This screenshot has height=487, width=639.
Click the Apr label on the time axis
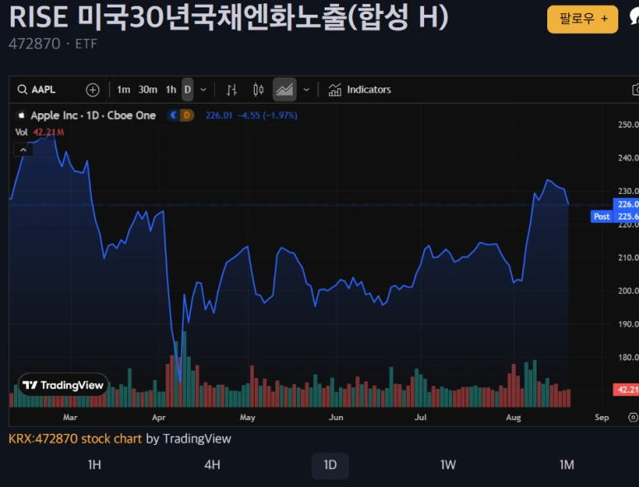(x=159, y=418)
